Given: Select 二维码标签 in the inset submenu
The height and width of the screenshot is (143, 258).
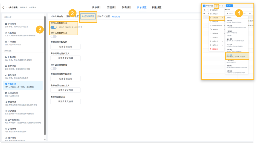Looking at the screenshot, I should pyautogui.click(x=237, y=61).
